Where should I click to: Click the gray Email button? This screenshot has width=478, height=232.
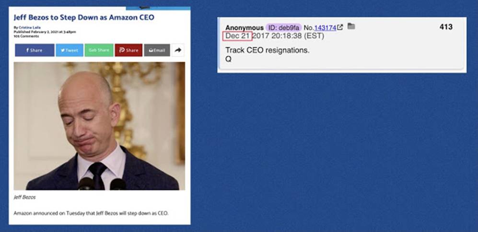(157, 50)
